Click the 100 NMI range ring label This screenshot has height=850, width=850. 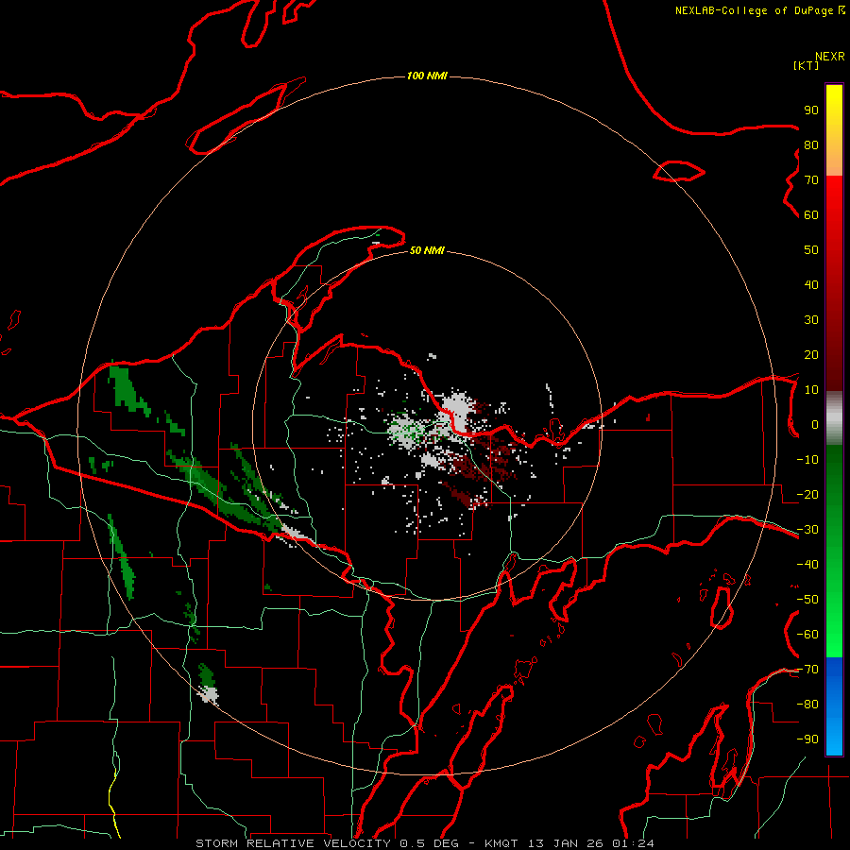[x=427, y=76]
